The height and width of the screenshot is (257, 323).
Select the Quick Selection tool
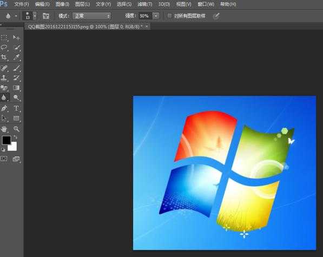coord(16,47)
